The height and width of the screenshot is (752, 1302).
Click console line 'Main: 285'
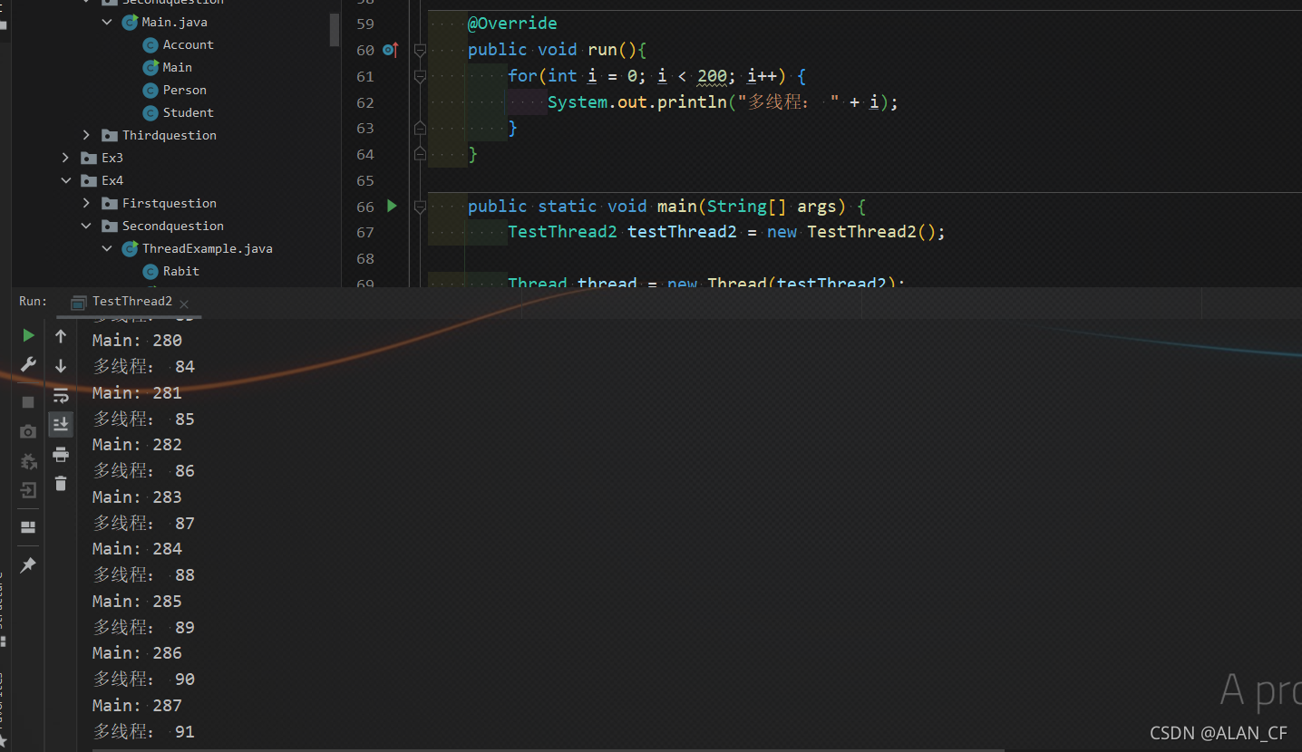tap(137, 602)
